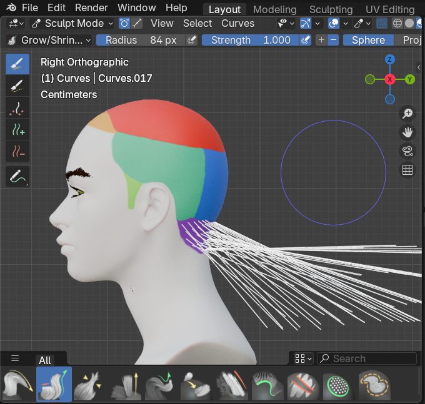Click the zoom magnifier viewport icon
The height and width of the screenshot is (404, 425).
pos(407,113)
